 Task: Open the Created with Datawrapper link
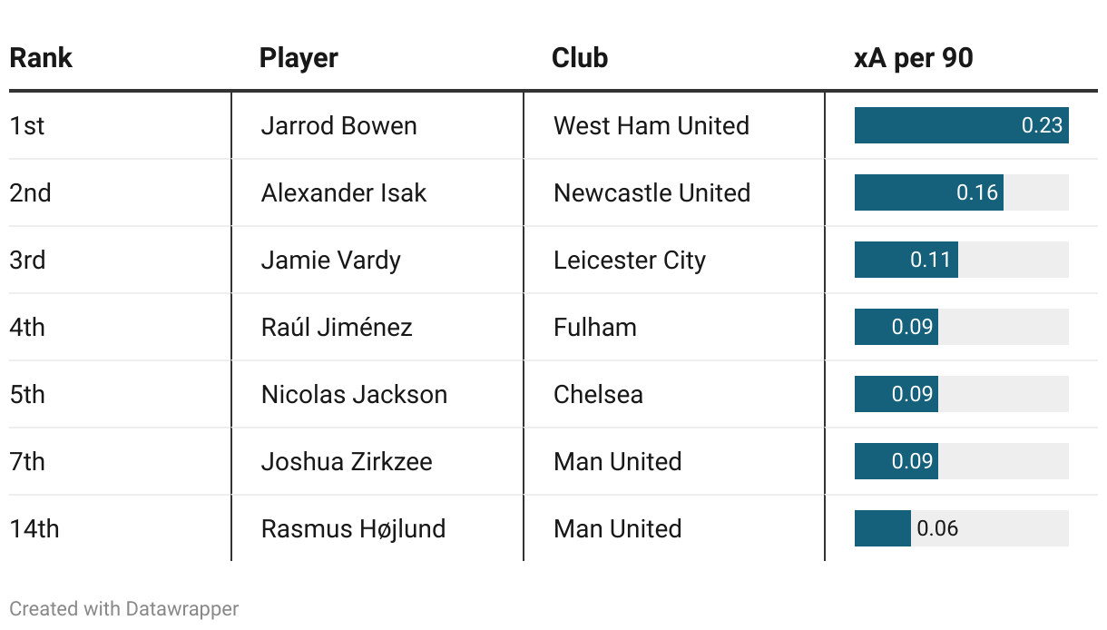(x=124, y=608)
